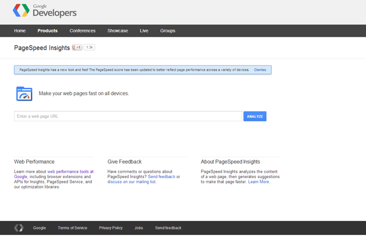Click 'Make your web pages fast' tagline
Screen dimensions: 366x244
[84, 93]
